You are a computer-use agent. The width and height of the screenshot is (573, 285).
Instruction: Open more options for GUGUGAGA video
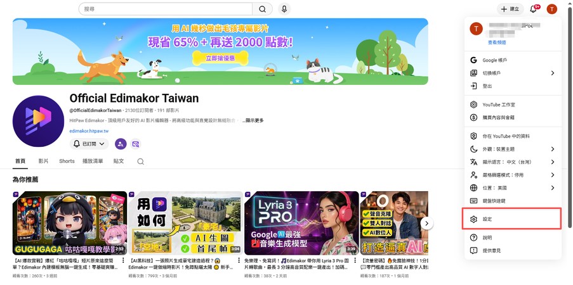pos(123,260)
